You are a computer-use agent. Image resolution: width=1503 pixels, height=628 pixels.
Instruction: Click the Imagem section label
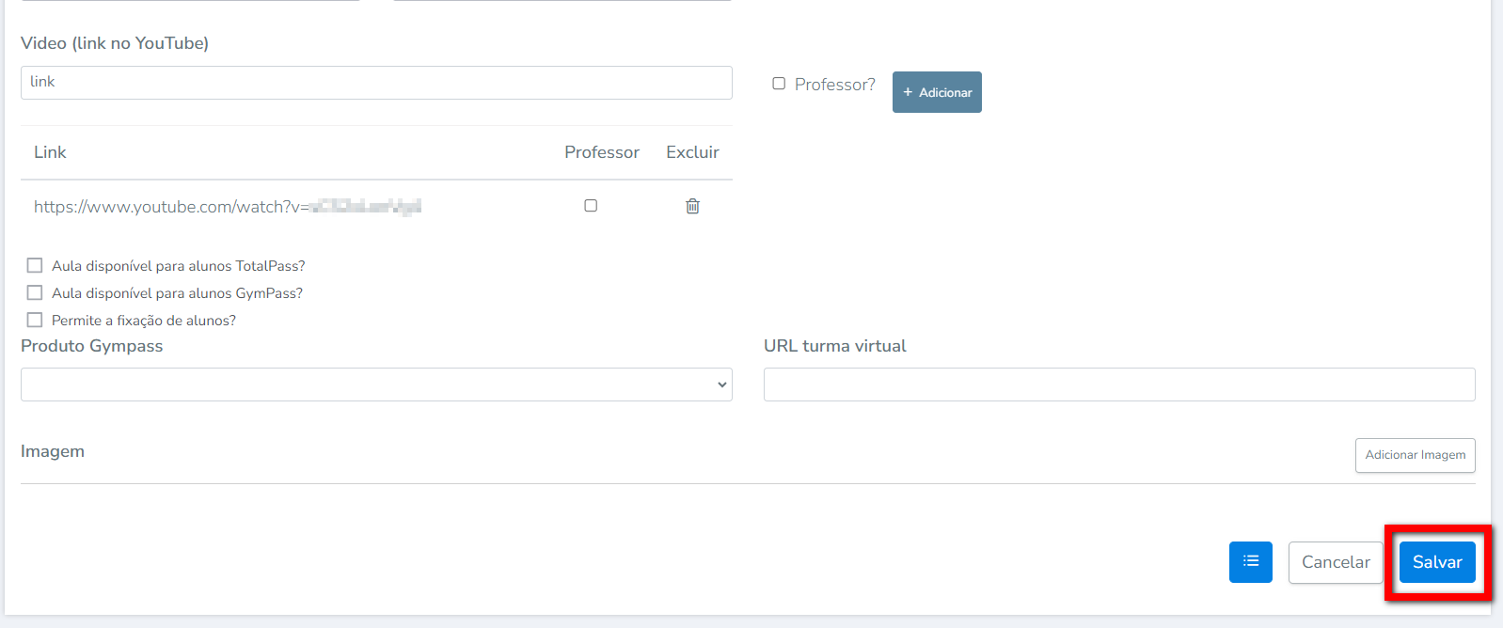pyautogui.click(x=53, y=451)
